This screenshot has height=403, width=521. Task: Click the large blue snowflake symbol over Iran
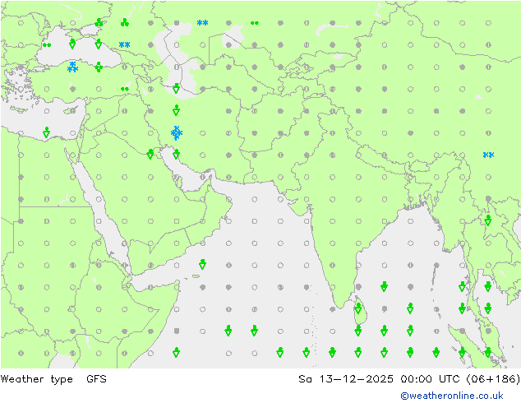click(x=177, y=133)
